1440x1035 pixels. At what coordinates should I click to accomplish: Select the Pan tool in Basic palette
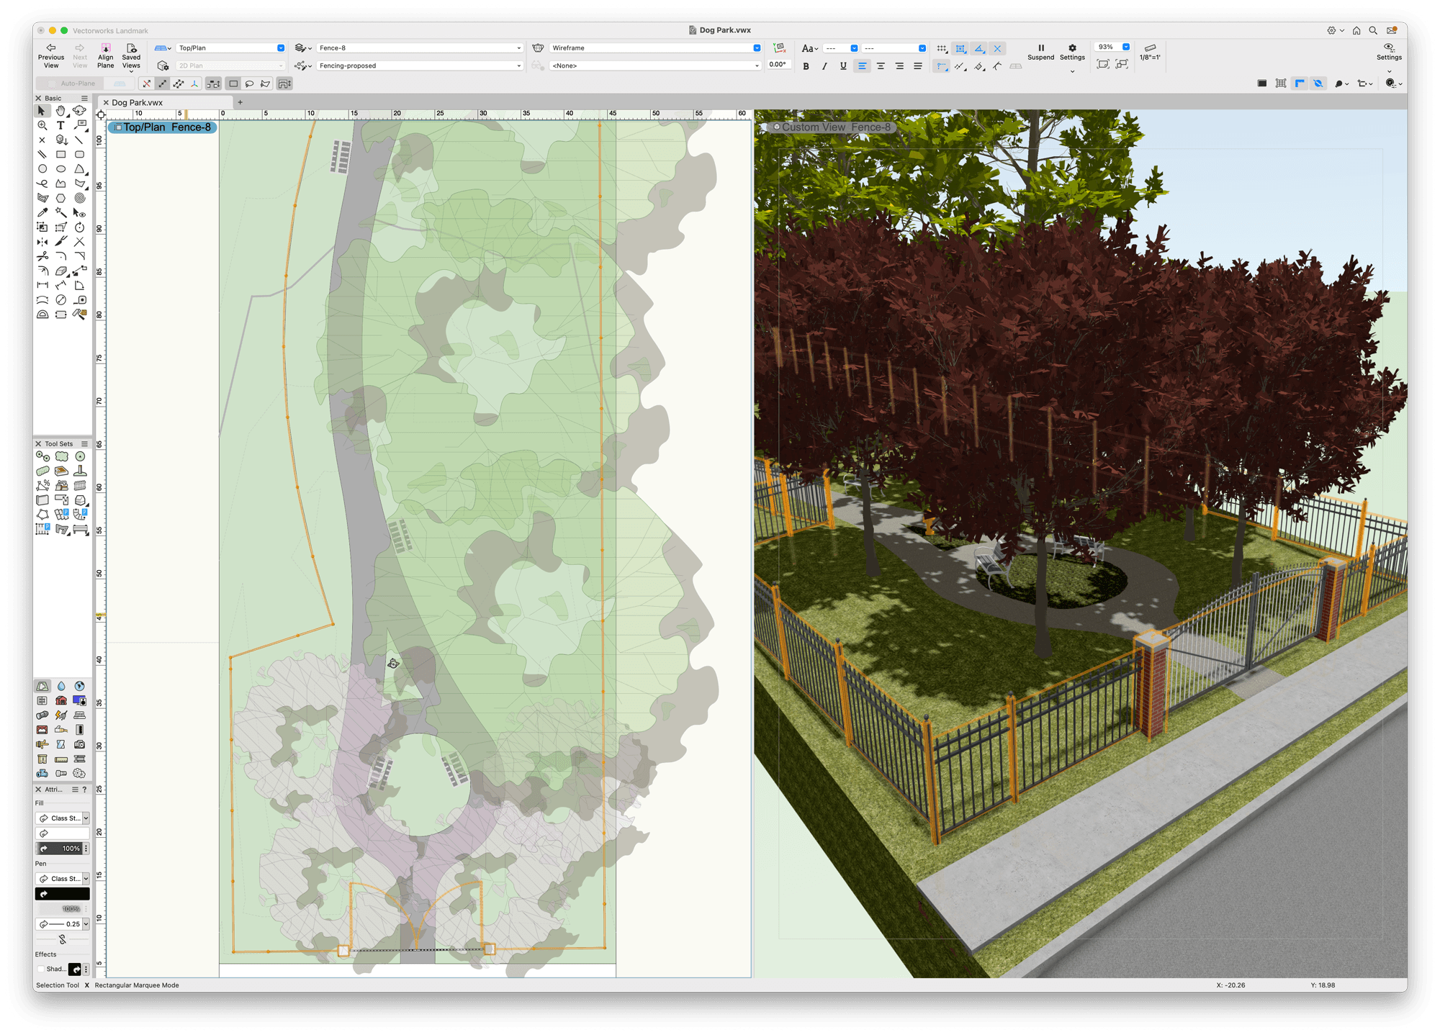pos(60,112)
